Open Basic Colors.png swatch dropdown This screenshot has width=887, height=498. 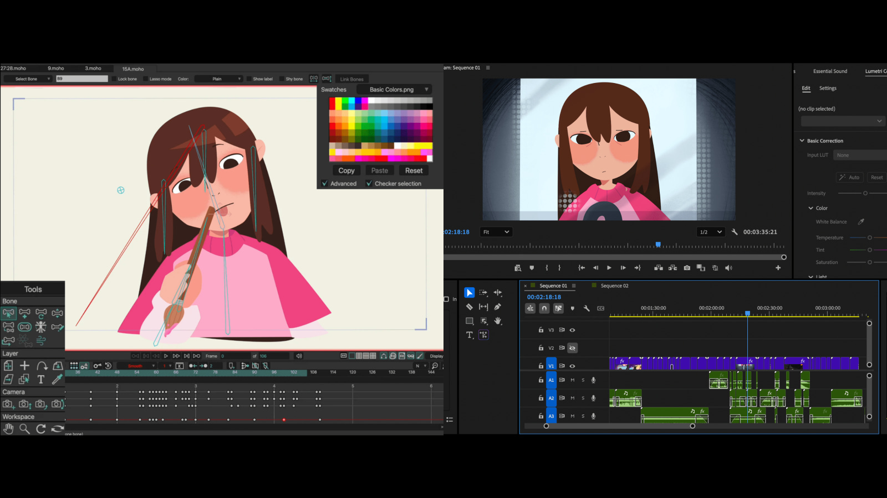coord(394,90)
